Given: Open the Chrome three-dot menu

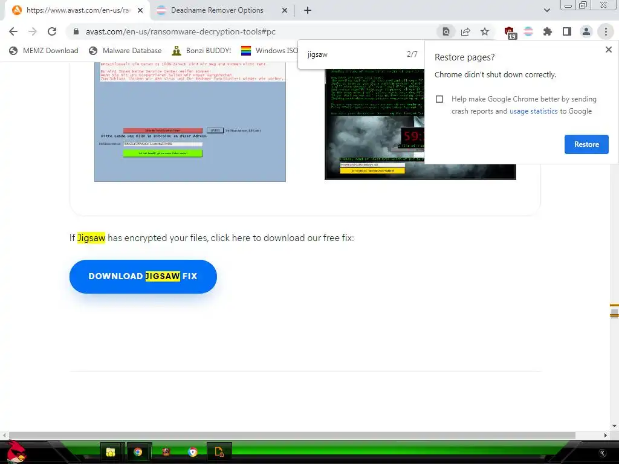Looking at the screenshot, I should (606, 31).
